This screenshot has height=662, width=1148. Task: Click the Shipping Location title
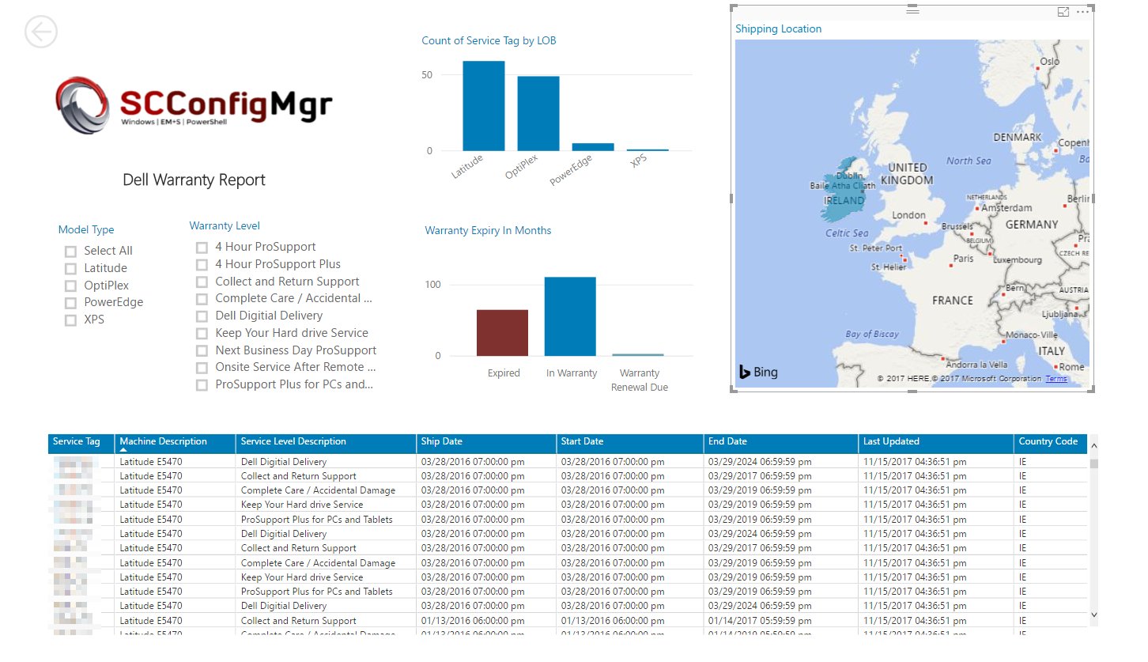[x=779, y=29]
